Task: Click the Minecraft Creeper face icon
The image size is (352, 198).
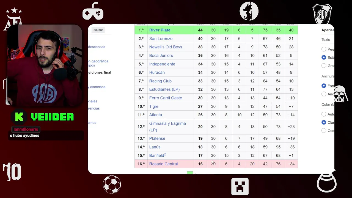Action: pos(240,187)
